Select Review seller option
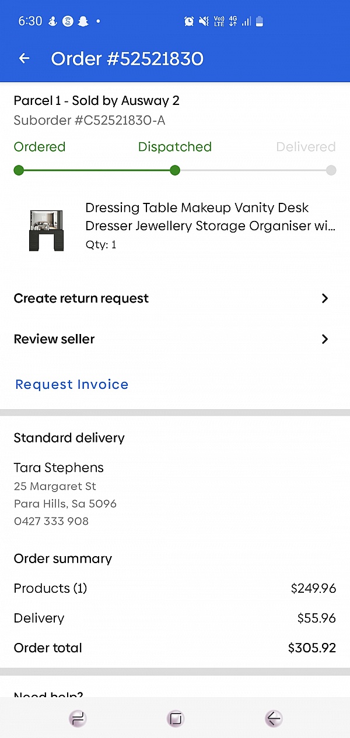This screenshot has height=738, width=350. pyautogui.click(x=54, y=339)
